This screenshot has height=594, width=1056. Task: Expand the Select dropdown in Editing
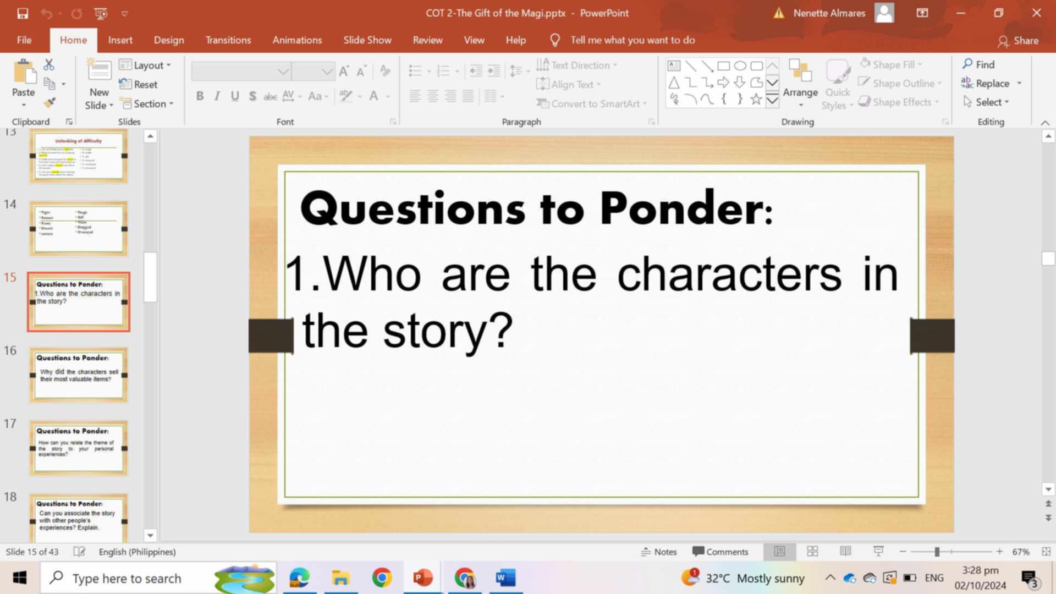[986, 102]
